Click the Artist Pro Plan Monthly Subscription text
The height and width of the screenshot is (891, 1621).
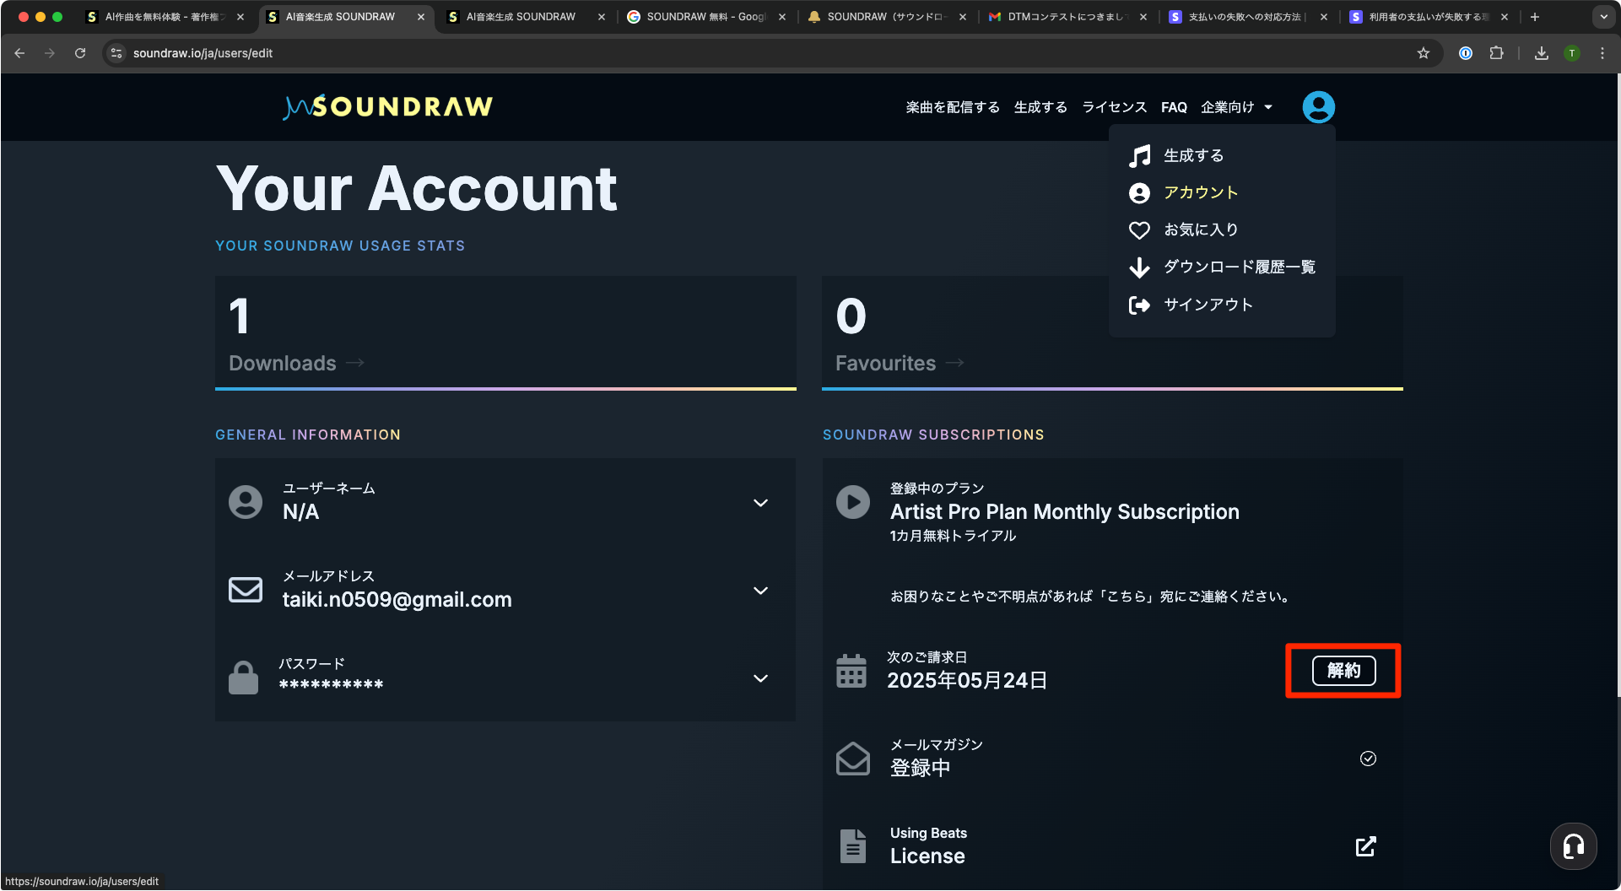click(x=1064, y=512)
